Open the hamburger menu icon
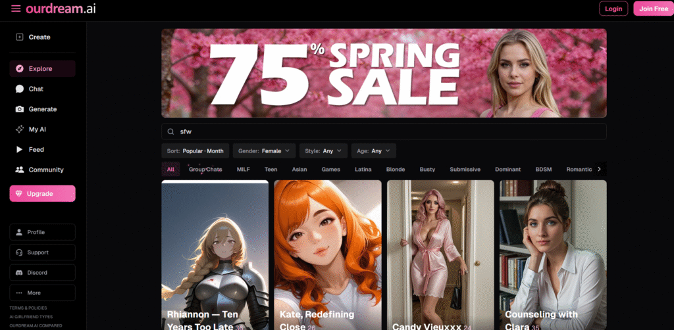The height and width of the screenshot is (330, 674). [x=16, y=9]
